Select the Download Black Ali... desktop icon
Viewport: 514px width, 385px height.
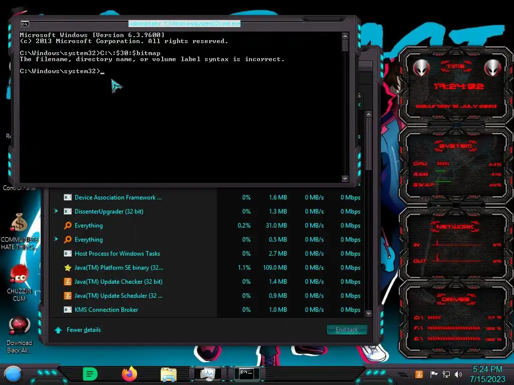click(x=19, y=326)
